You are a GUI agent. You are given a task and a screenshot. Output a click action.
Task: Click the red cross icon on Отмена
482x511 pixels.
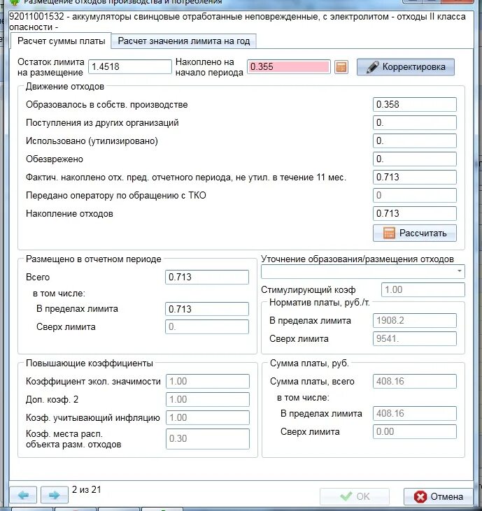[x=420, y=496]
